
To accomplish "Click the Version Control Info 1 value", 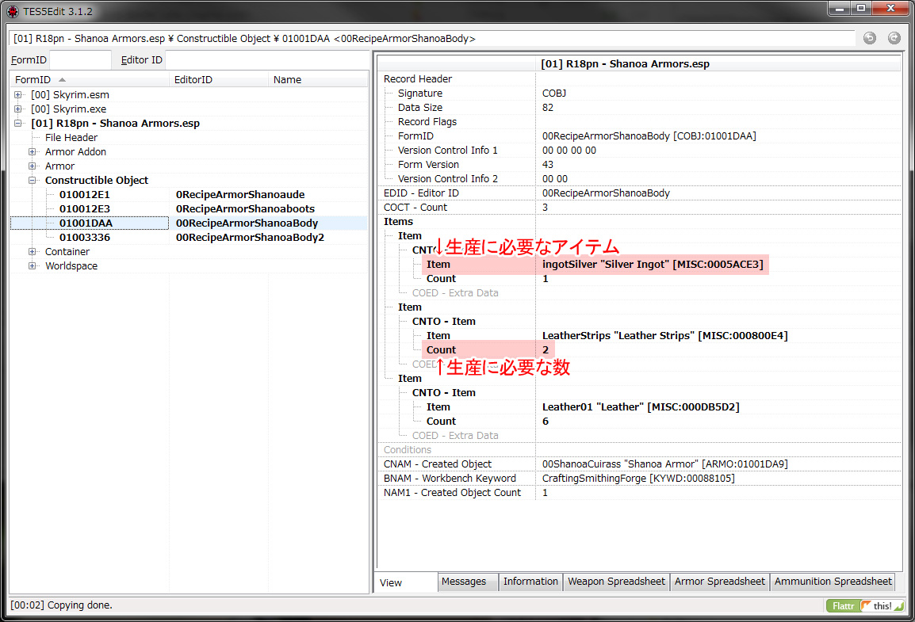I will click(569, 151).
